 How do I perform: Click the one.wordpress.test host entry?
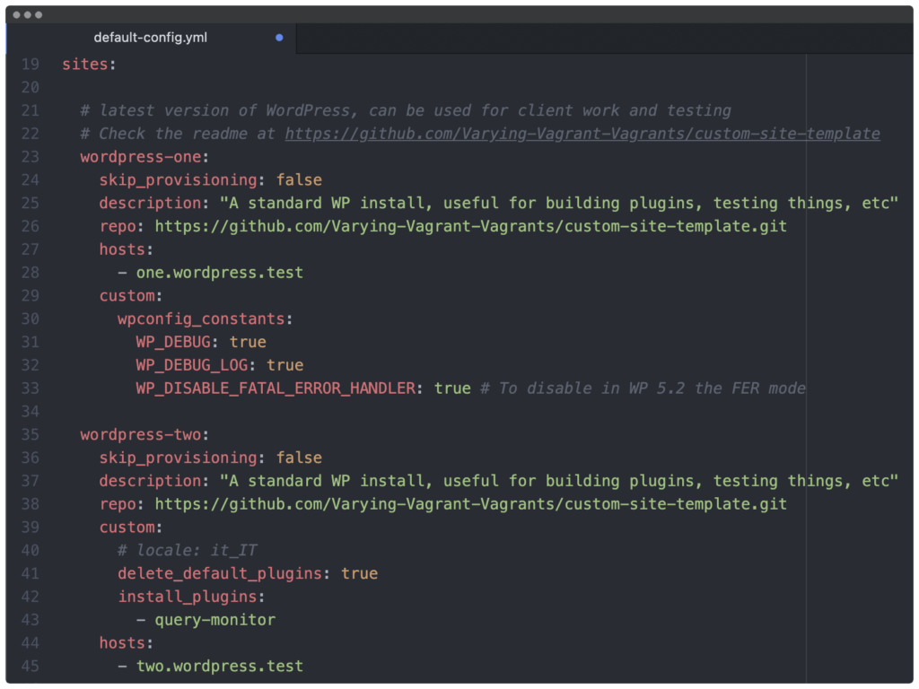(x=219, y=272)
